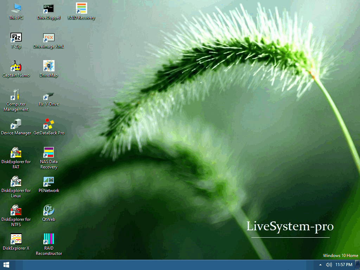The height and width of the screenshot is (270, 360).
Task: Select DiskExplorer for FAT icon
Action: tap(16, 153)
